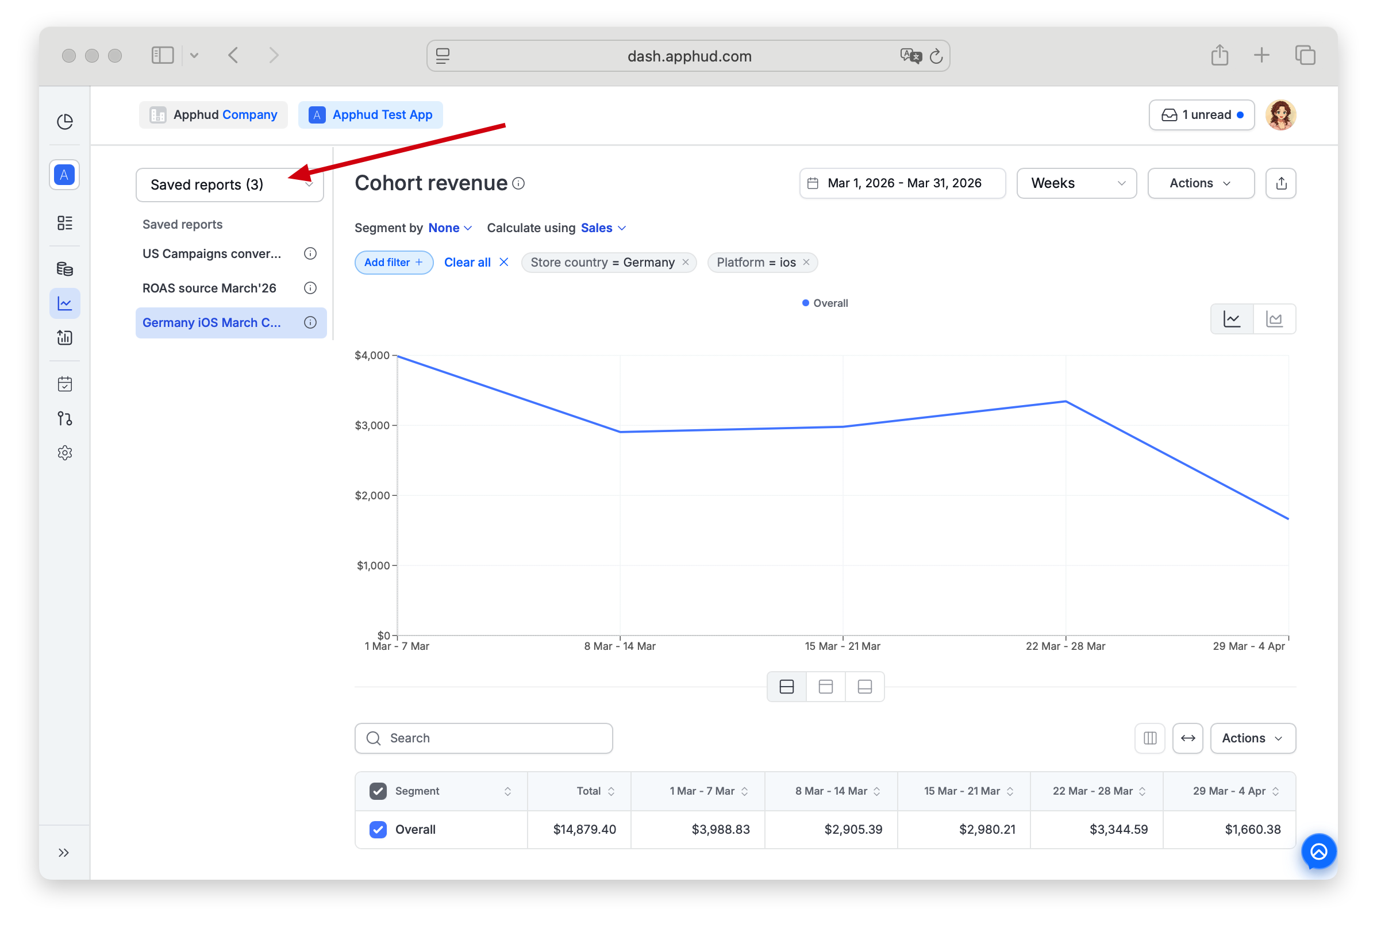Go back in Safari
The height and width of the screenshot is (932, 1377).
click(233, 56)
